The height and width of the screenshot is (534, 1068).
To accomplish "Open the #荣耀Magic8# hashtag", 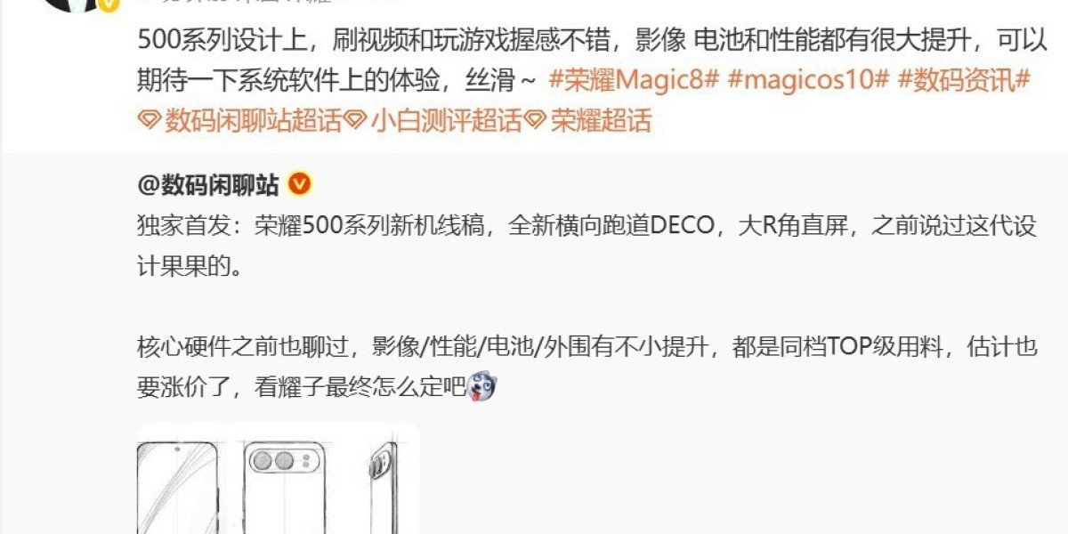I will click(634, 79).
